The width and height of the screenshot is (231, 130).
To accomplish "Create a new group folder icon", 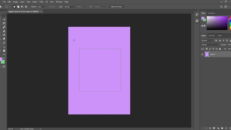I will coord(222,128).
